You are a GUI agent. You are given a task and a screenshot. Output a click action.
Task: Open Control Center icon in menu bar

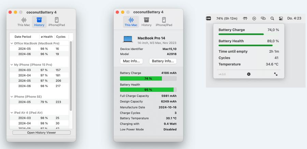tap(281, 18)
